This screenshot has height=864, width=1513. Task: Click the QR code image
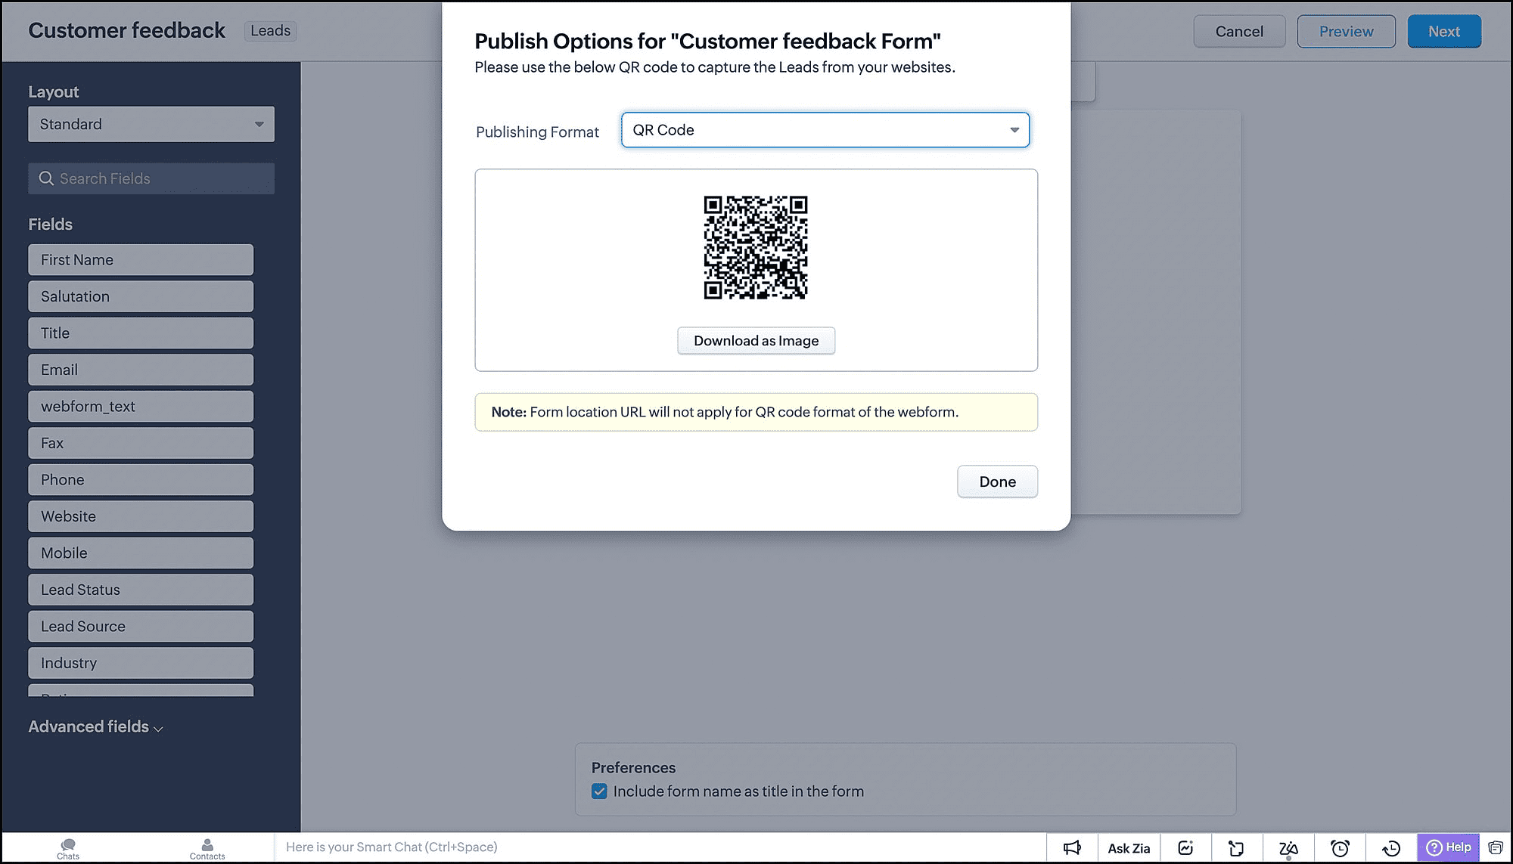click(755, 247)
